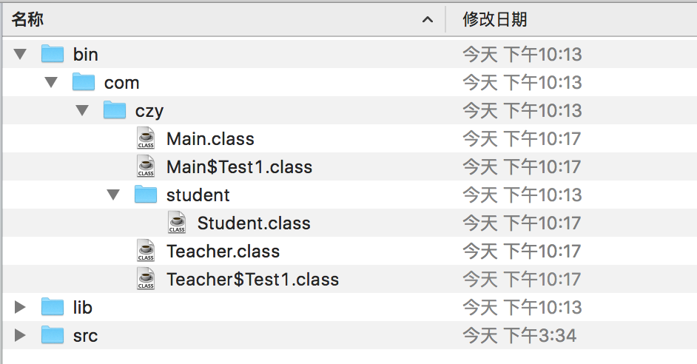This screenshot has height=364, width=697.
Task: Select the Main.class file icon
Action: (x=146, y=138)
